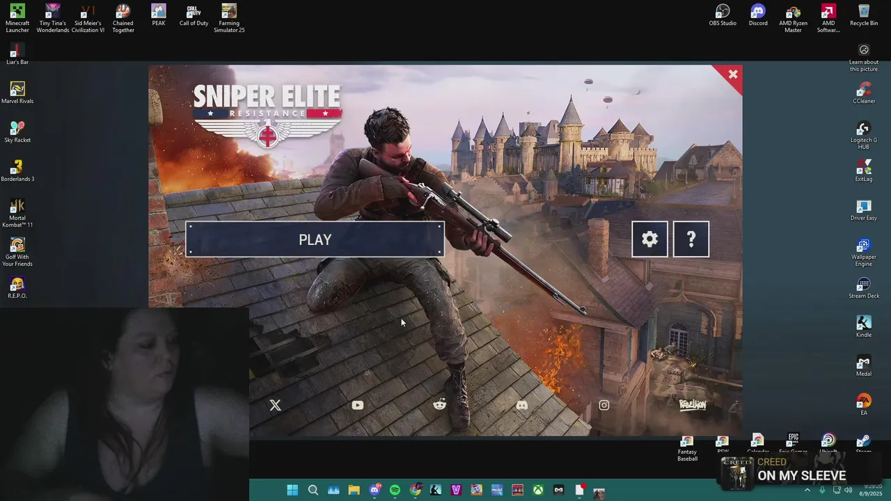Image resolution: width=891 pixels, height=501 pixels.
Task: Open launcher settings gear icon
Action: pos(649,239)
